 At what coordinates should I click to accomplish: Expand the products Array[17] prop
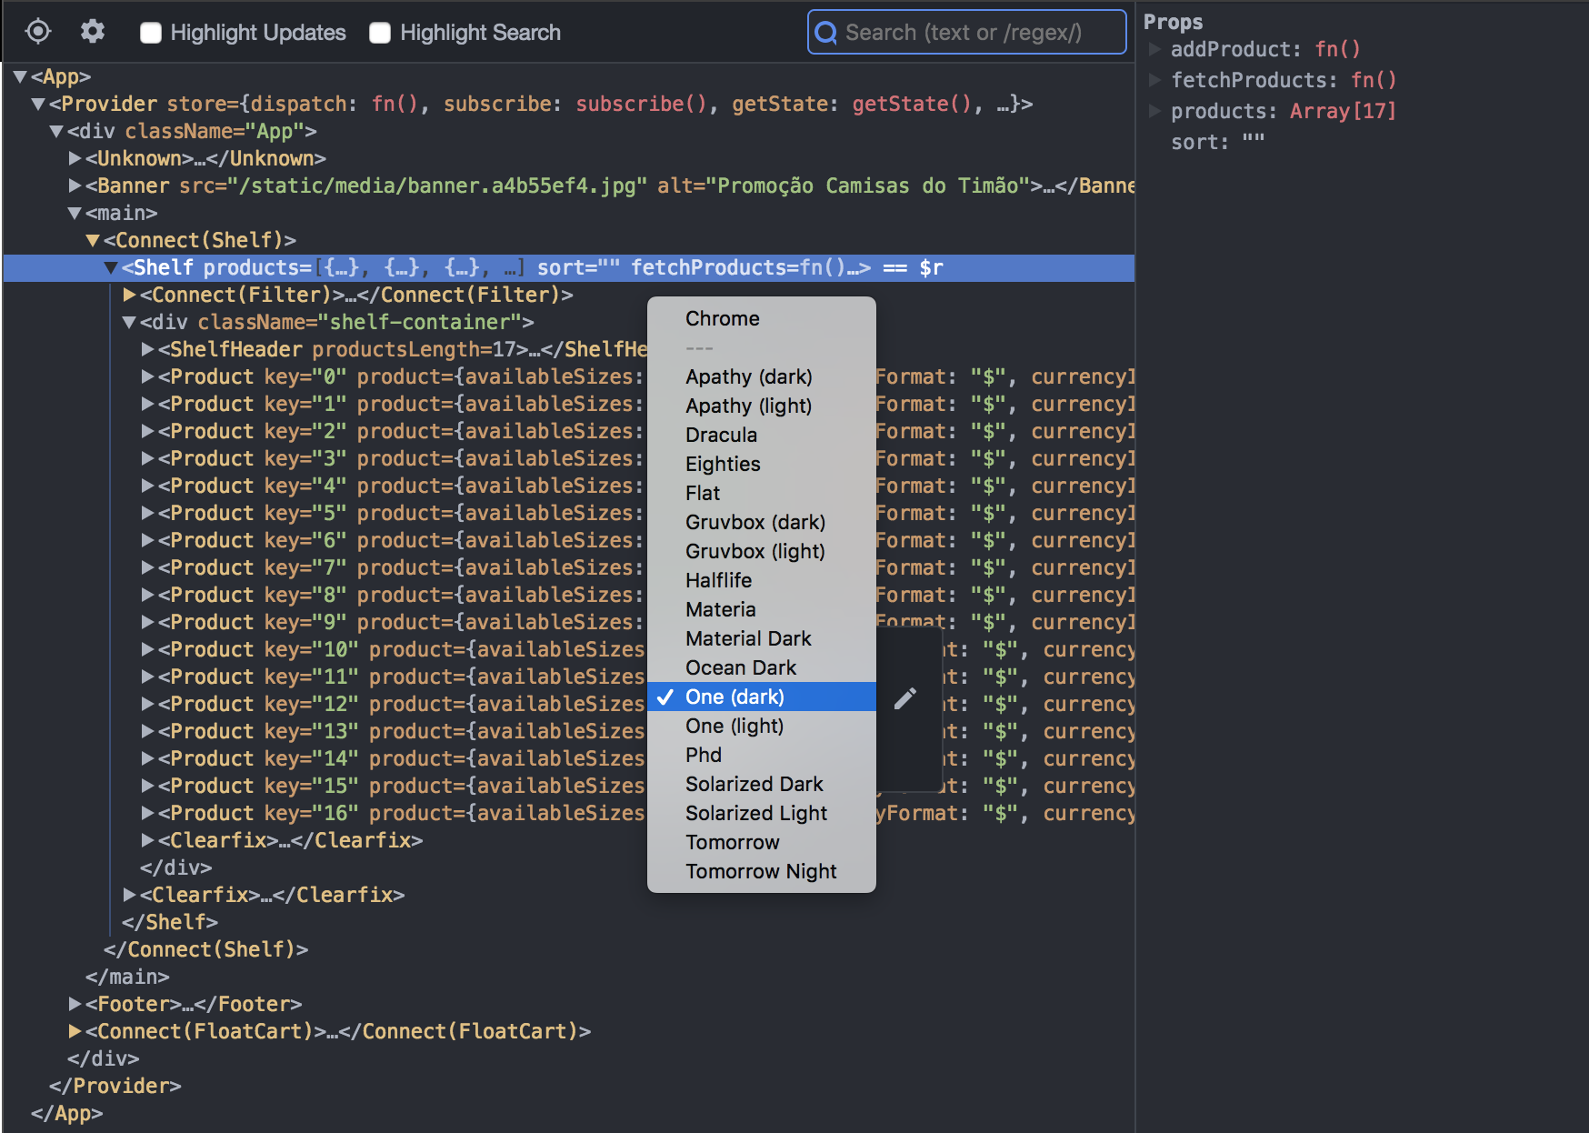coord(1155,111)
